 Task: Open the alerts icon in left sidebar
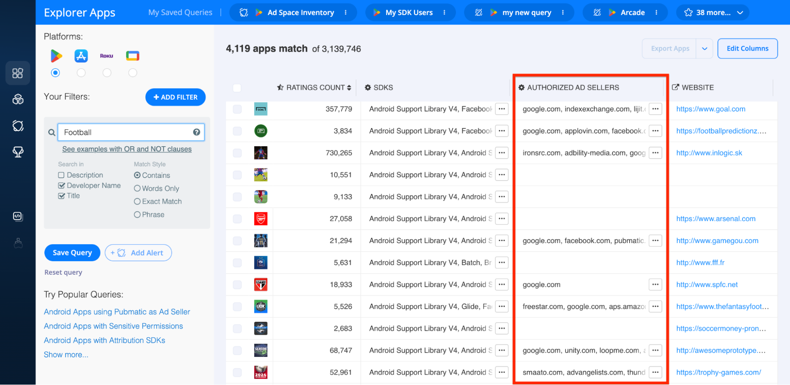click(18, 126)
